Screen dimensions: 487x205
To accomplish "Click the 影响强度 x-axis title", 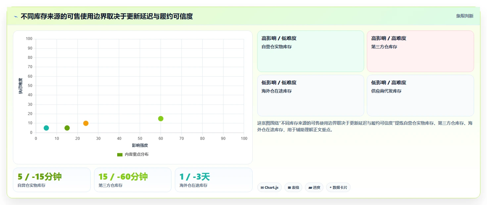I will (x=140, y=145).
